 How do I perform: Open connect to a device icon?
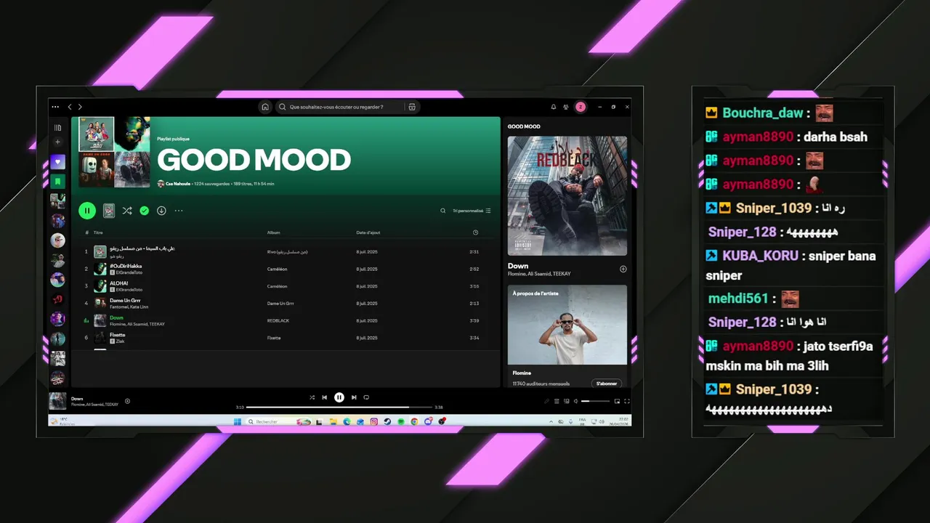coord(567,401)
